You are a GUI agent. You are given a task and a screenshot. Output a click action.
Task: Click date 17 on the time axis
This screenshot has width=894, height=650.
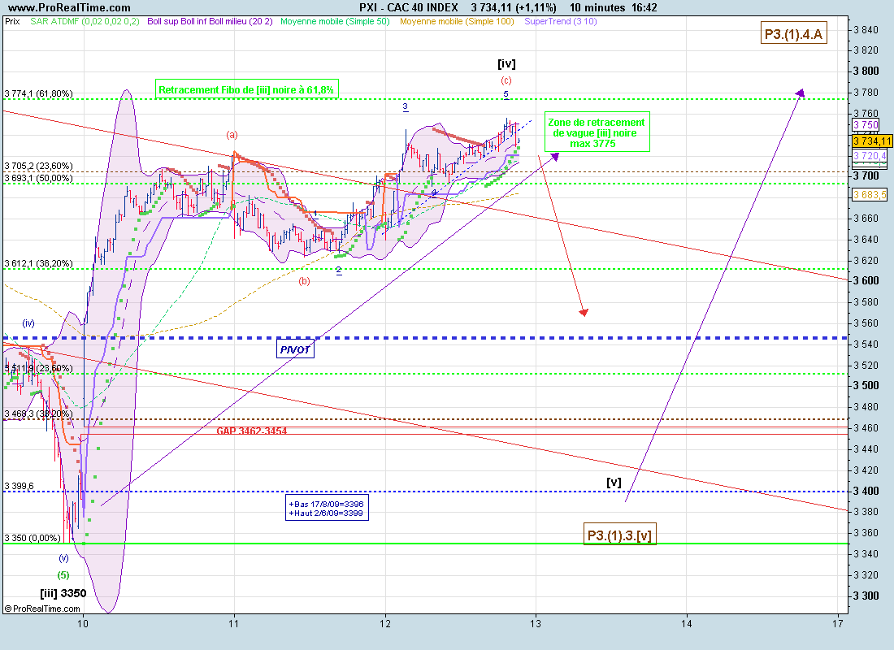click(x=838, y=623)
